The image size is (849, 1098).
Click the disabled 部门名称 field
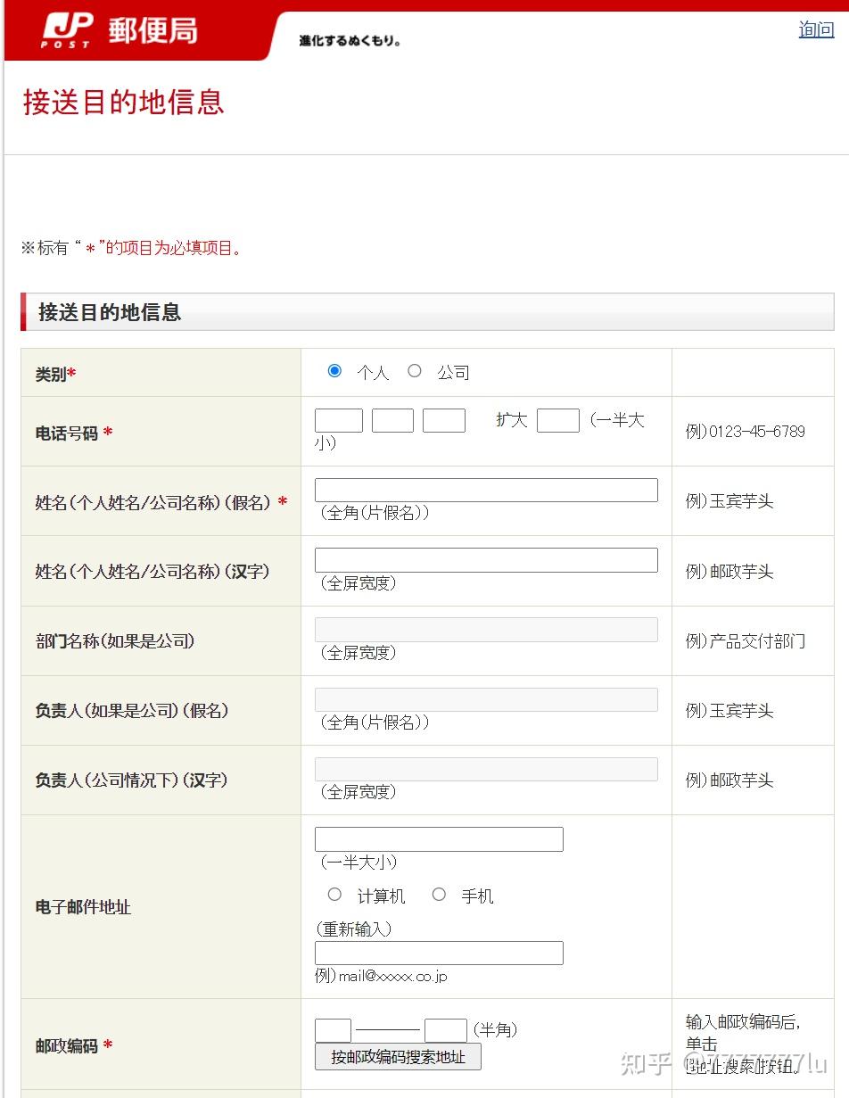486,630
